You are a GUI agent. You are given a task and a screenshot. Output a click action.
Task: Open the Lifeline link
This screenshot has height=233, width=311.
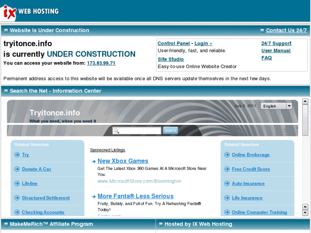tap(30, 183)
